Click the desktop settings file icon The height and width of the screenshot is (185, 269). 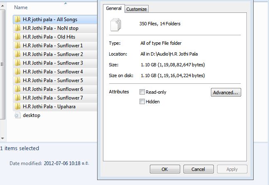17,115
